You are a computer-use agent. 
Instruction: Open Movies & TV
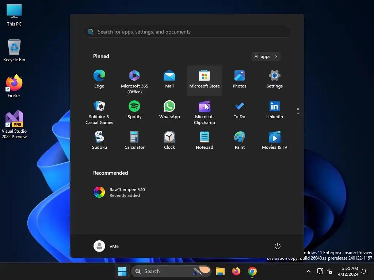coord(275,141)
